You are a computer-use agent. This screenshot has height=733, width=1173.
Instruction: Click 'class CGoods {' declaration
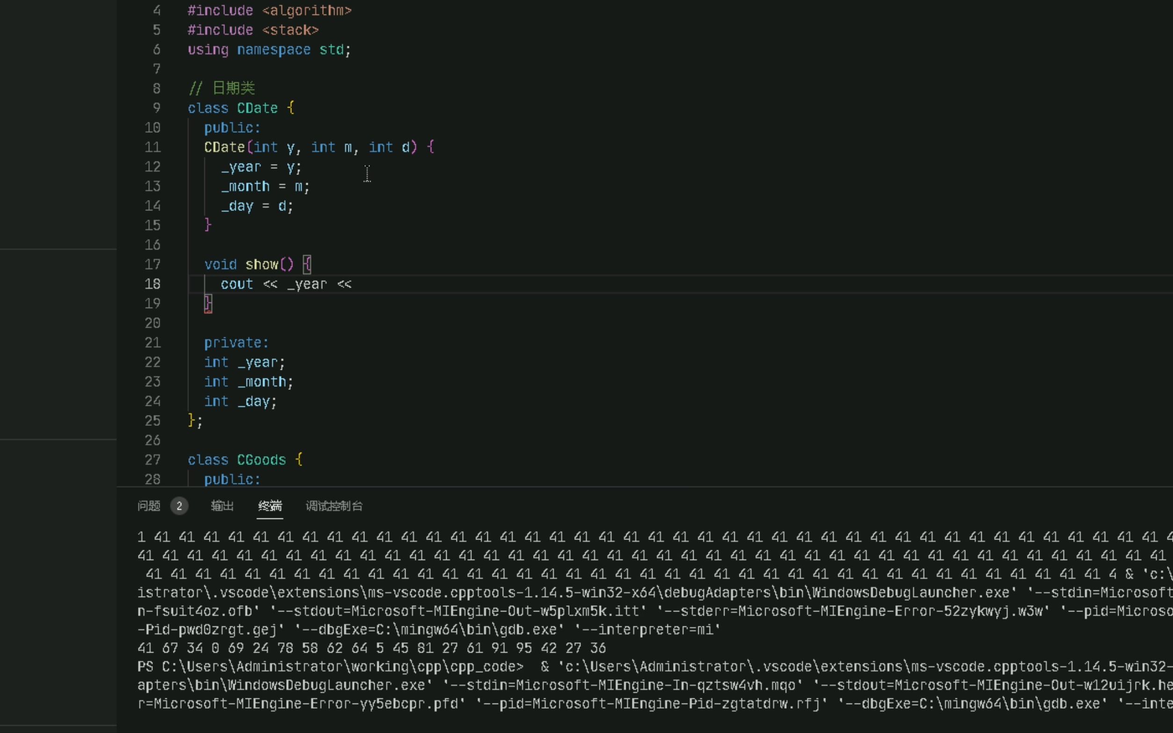(245, 460)
